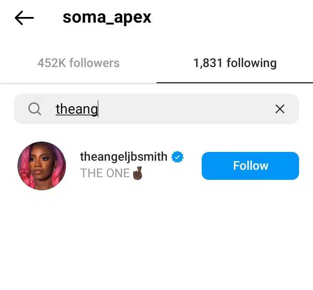Click the 452K follower count number

click(x=52, y=63)
